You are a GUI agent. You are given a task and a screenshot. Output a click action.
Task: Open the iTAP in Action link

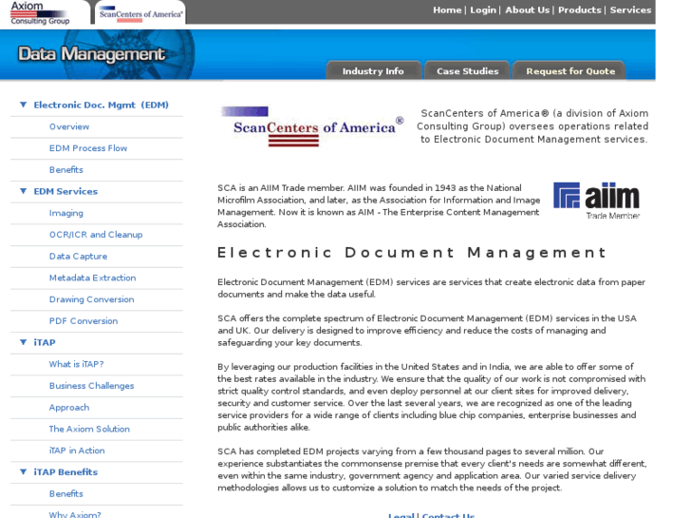click(77, 451)
